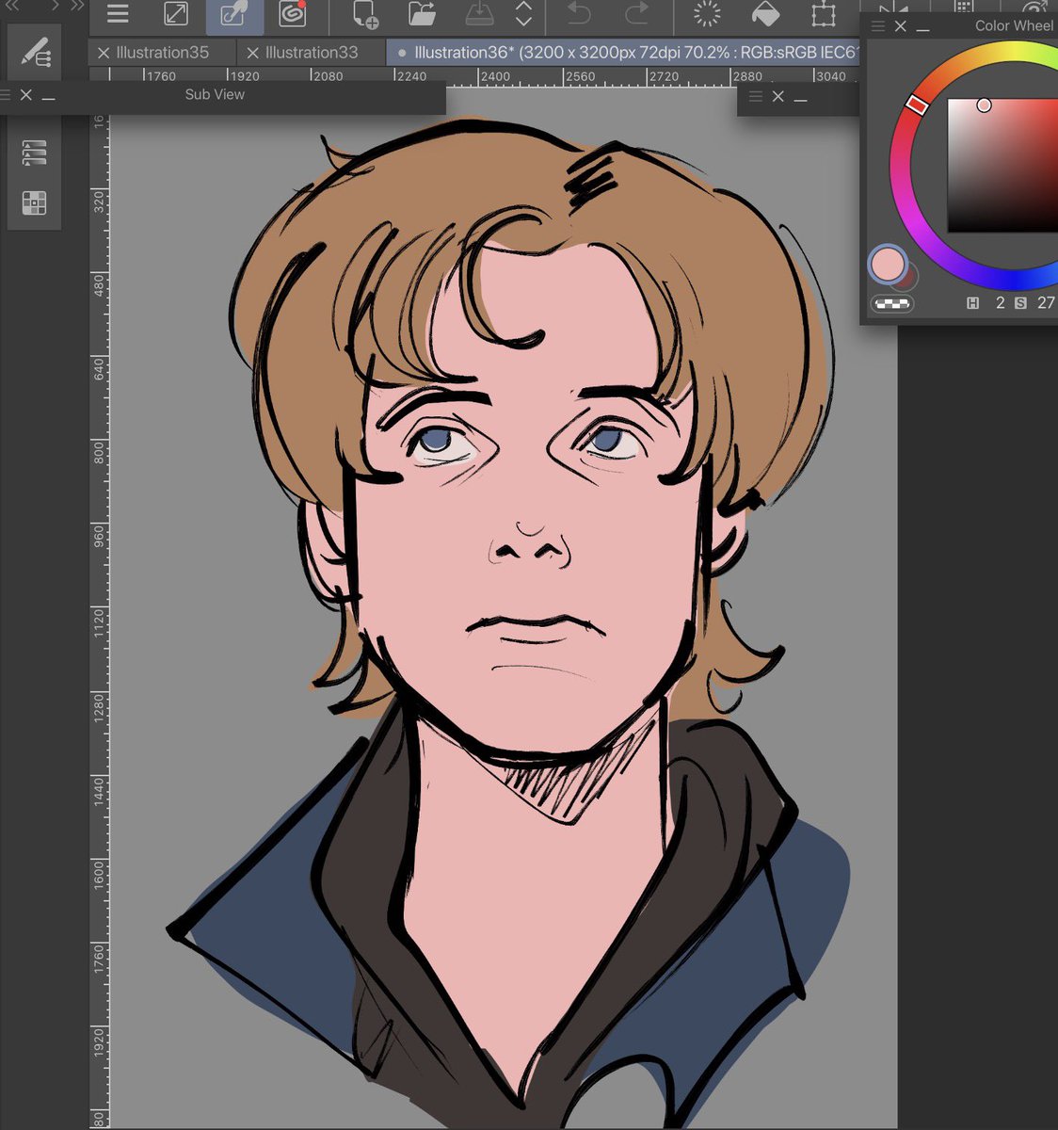Minimize the Sub View panel
This screenshot has height=1130, width=1058.
pyautogui.click(x=49, y=98)
